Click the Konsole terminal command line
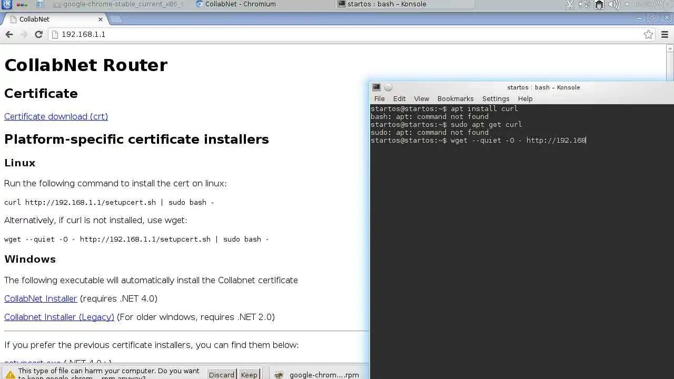674x379 pixels. tap(478, 141)
